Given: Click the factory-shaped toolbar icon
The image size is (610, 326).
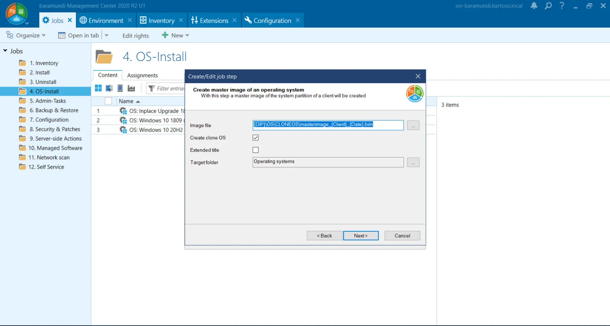Looking at the screenshot, I should pyautogui.click(x=131, y=88).
